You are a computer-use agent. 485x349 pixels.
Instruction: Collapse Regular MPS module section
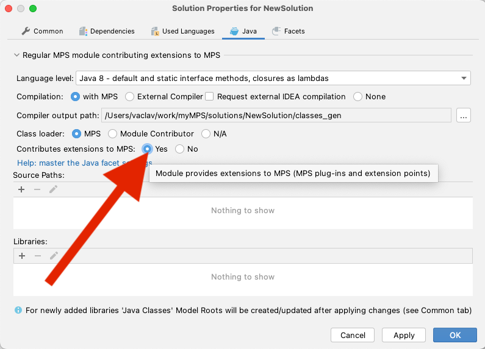point(16,55)
